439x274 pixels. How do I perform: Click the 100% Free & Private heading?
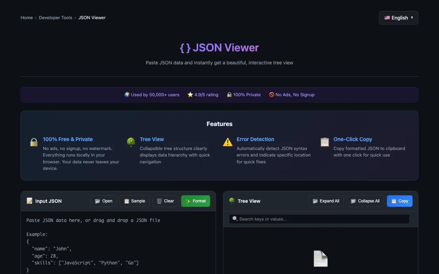coord(68,139)
